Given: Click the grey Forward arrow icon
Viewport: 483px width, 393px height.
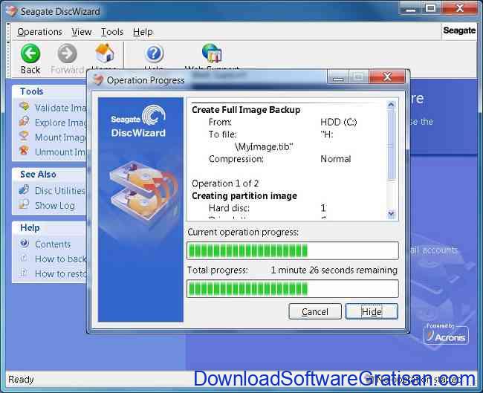Looking at the screenshot, I should point(67,53).
